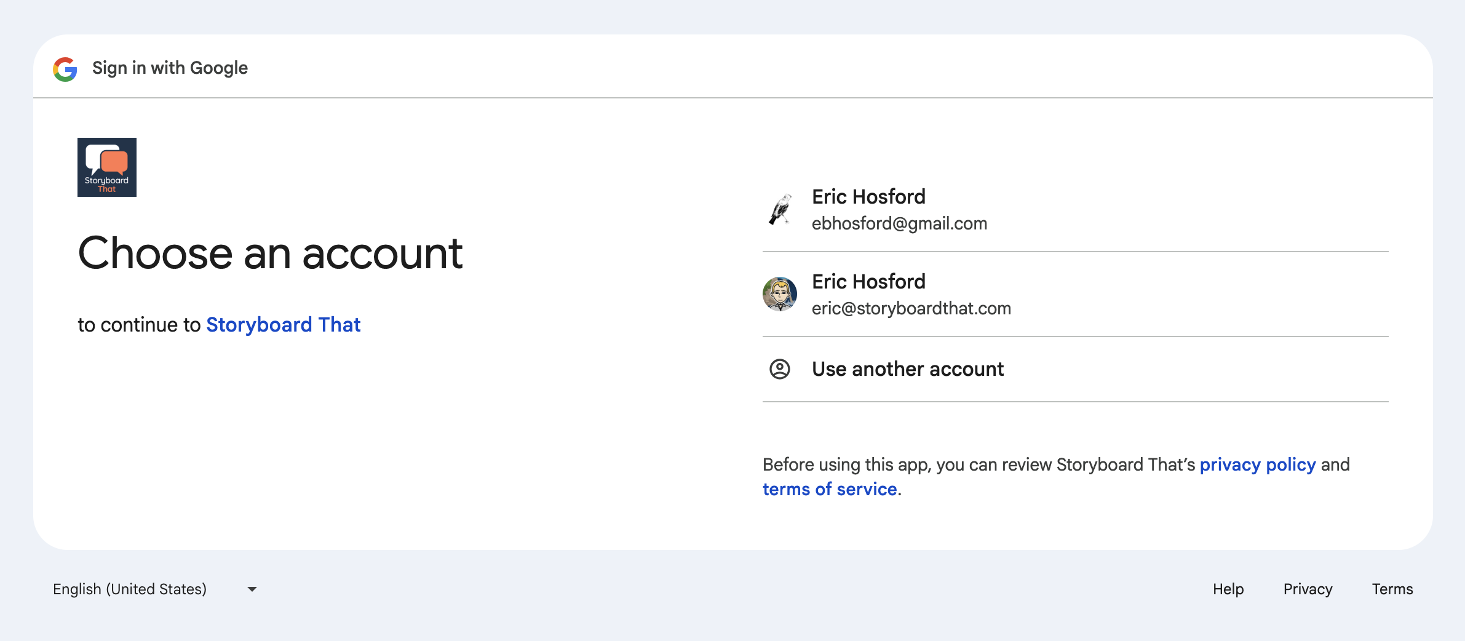
Task: Click Use another account
Action: [1076, 369]
